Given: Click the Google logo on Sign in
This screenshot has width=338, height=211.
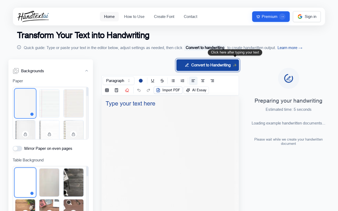Looking at the screenshot, I should 300,17.
